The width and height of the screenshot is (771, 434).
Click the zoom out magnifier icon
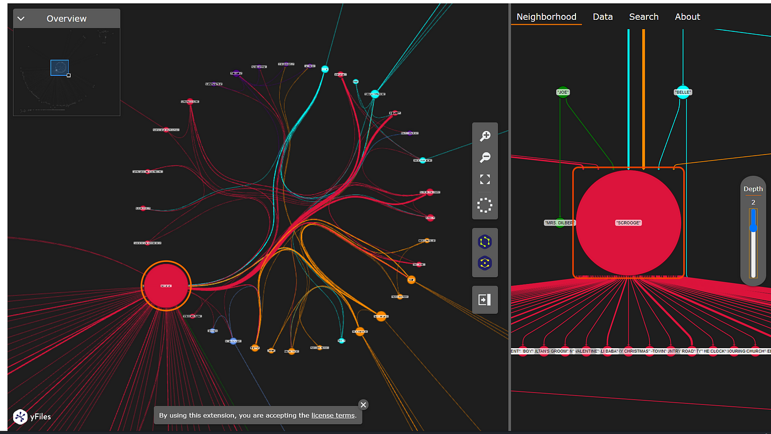pos(485,158)
